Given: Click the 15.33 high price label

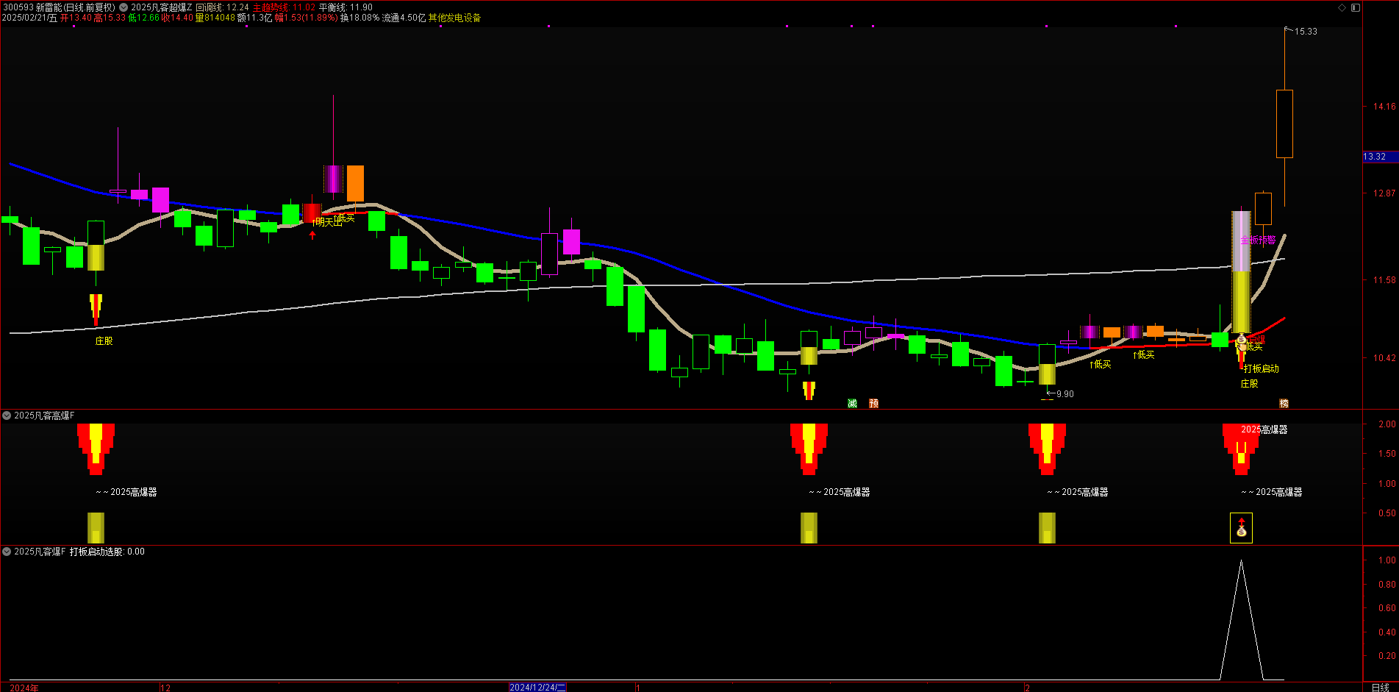Looking at the screenshot, I should (1306, 32).
